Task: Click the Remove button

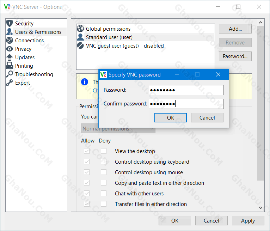Action: point(235,43)
